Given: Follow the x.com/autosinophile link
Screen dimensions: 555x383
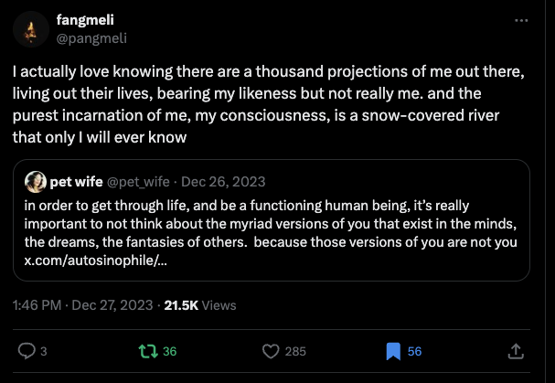Looking at the screenshot, I should (x=96, y=261).
